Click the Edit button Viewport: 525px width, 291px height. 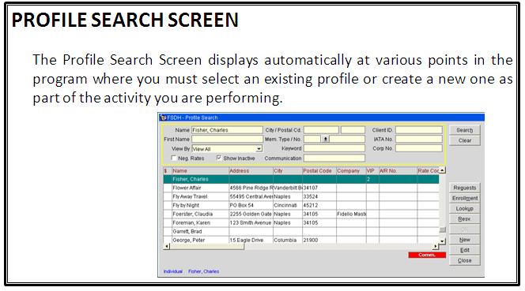[464, 250]
